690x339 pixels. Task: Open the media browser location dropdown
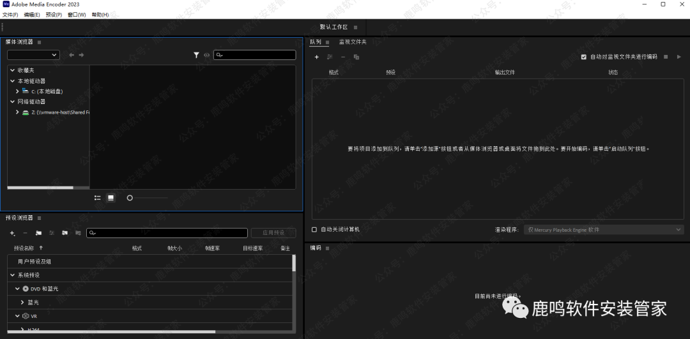point(33,55)
